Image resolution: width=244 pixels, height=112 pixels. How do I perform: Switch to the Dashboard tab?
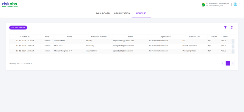pos(103,13)
